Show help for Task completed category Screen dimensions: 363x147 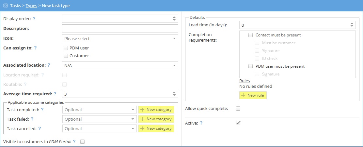click(42, 110)
